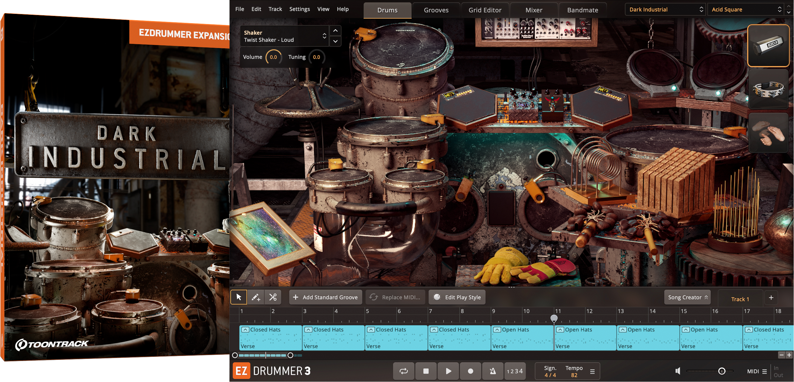Add a new track with plus icon
The height and width of the screenshot is (382, 794).
[771, 298]
